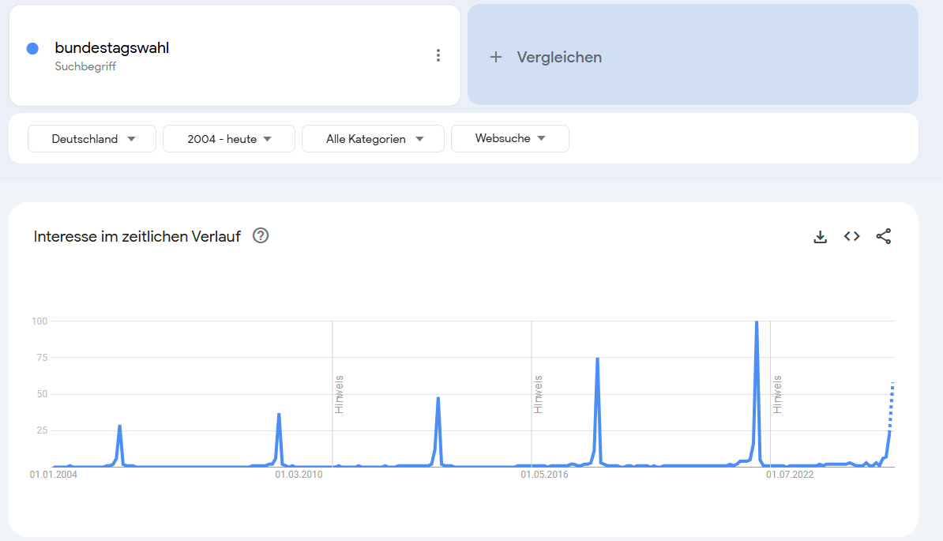Expand the Deutschland region dropdown
The width and height of the screenshot is (943, 541).
pos(92,139)
